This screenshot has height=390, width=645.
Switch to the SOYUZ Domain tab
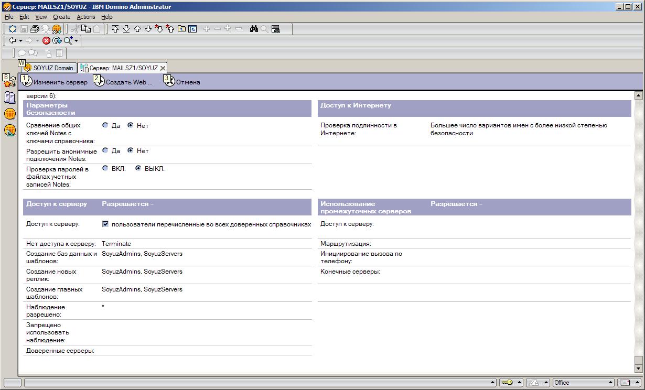click(52, 68)
